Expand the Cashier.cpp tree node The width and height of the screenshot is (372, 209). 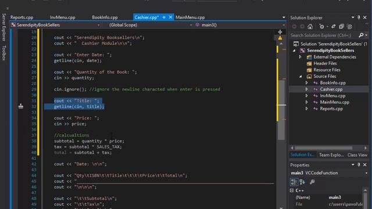click(306, 89)
